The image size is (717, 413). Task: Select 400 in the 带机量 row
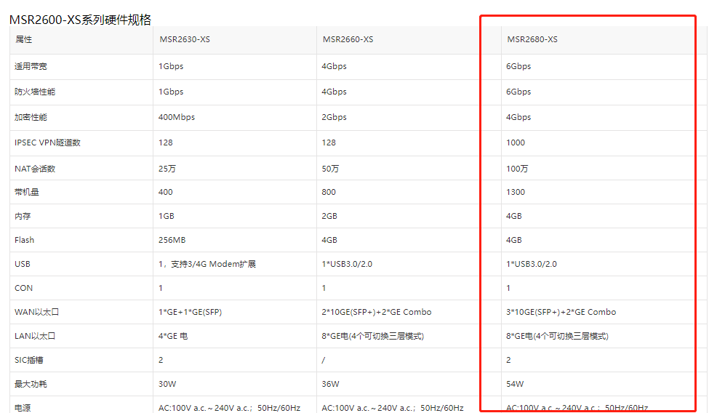point(166,192)
